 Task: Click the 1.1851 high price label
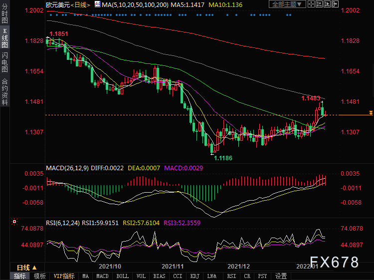point(59,34)
